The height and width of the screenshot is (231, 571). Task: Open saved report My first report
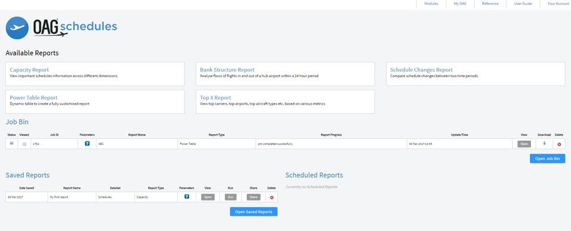pos(208,197)
